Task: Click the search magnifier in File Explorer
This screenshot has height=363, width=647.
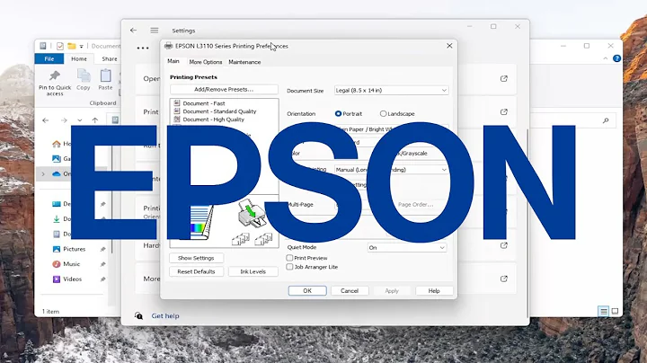Action: 606,120
